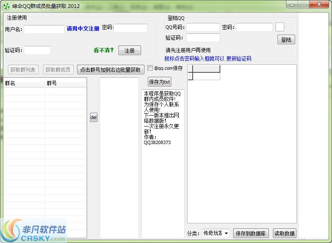Click the author text QQ38208373
This screenshot has height=243, width=332.
(157, 142)
